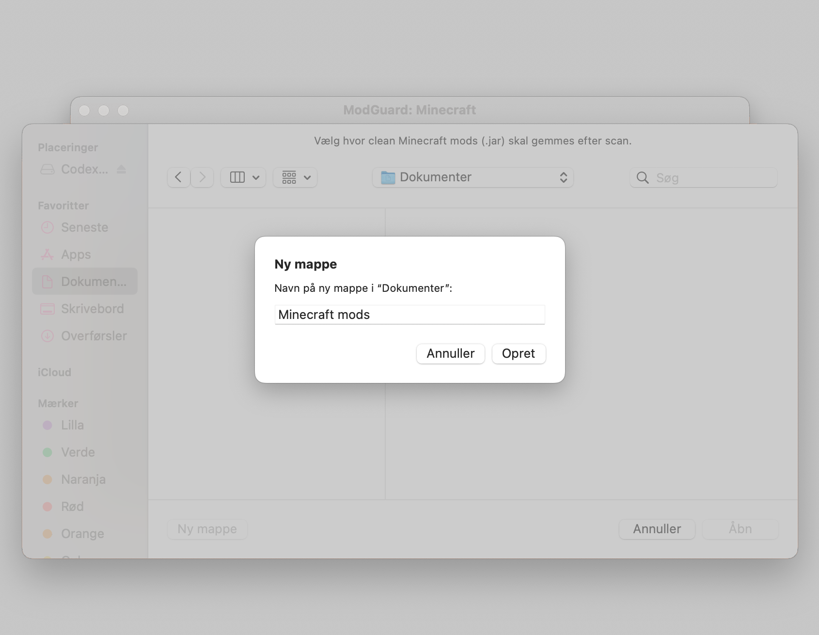Click Opret to create the new folder
Viewport: 819px width, 635px height.
519,353
